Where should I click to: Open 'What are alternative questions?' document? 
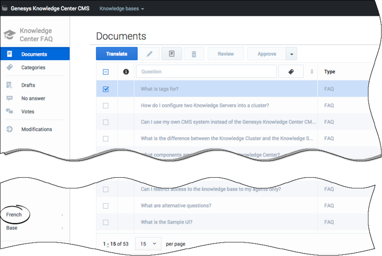(176, 205)
